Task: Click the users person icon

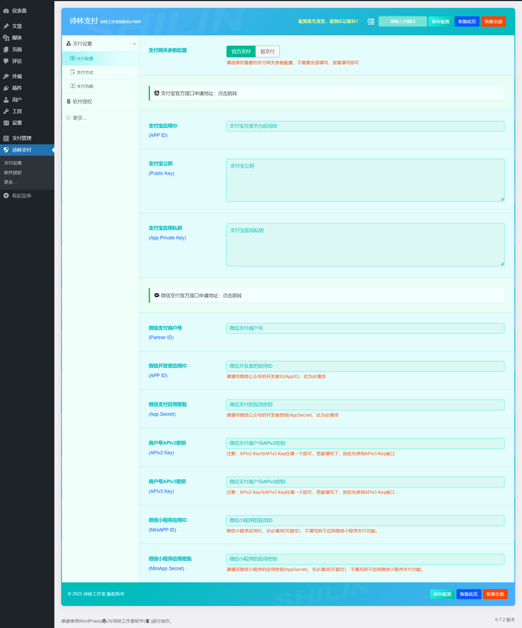Action: point(6,99)
